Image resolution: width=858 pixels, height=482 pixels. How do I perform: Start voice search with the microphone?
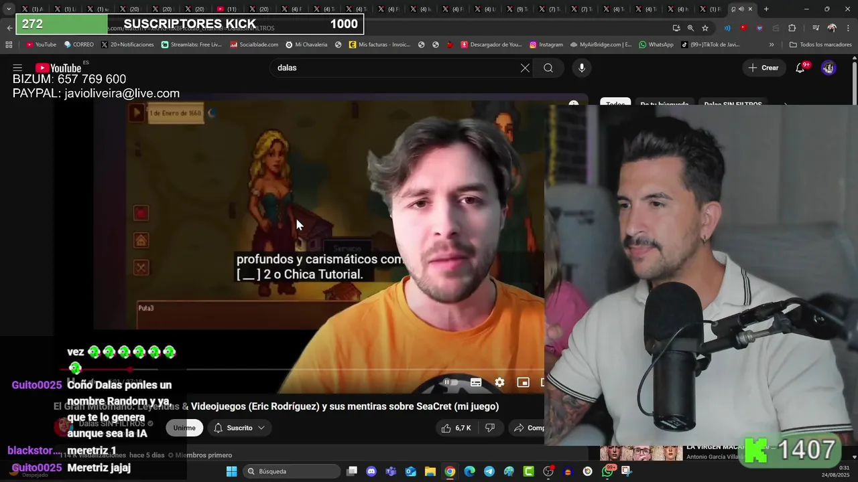click(582, 68)
